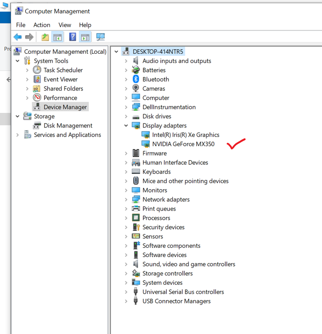
Task: Open the View menu
Action: [x=65, y=25]
